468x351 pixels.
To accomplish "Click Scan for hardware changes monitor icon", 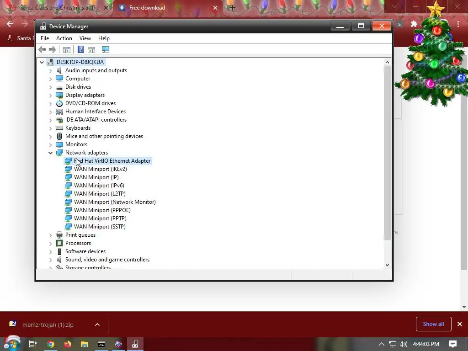I will point(106,49).
